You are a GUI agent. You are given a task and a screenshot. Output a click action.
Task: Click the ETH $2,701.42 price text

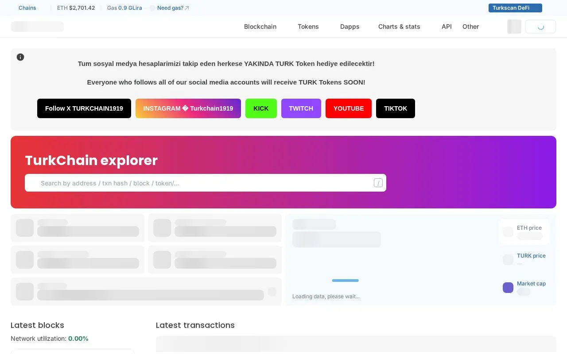point(76,8)
